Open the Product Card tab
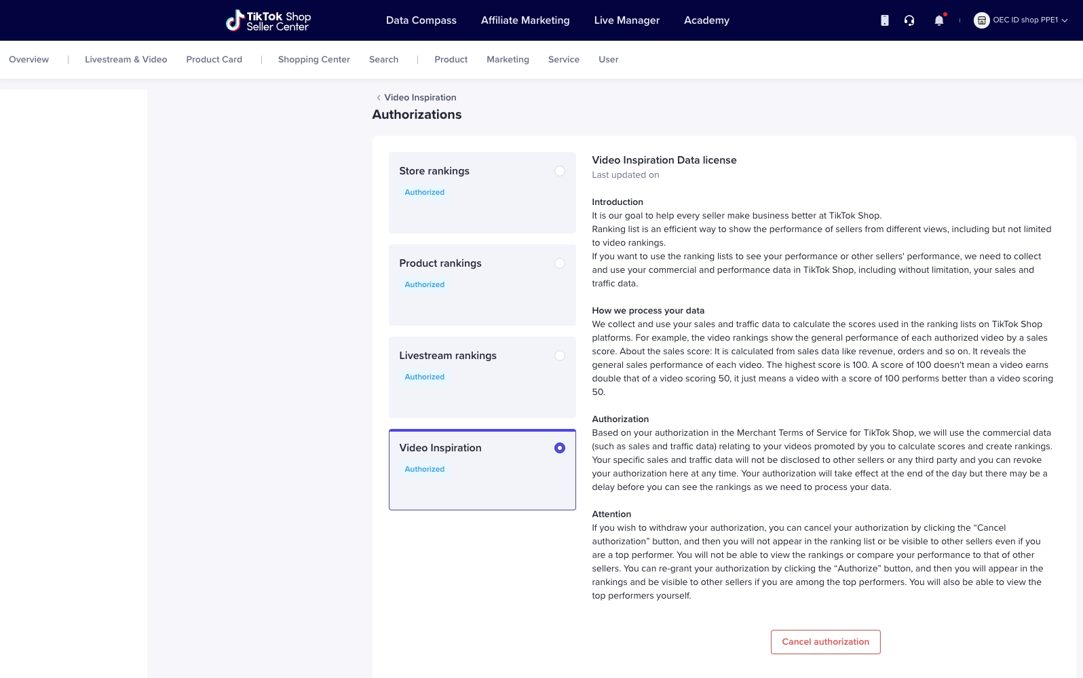The width and height of the screenshot is (1083, 678). click(x=214, y=60)
